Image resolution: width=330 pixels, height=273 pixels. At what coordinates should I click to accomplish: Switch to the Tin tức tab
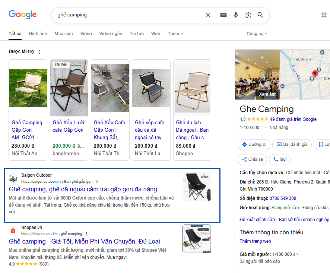pyautogui.click(x=137, y=34)
